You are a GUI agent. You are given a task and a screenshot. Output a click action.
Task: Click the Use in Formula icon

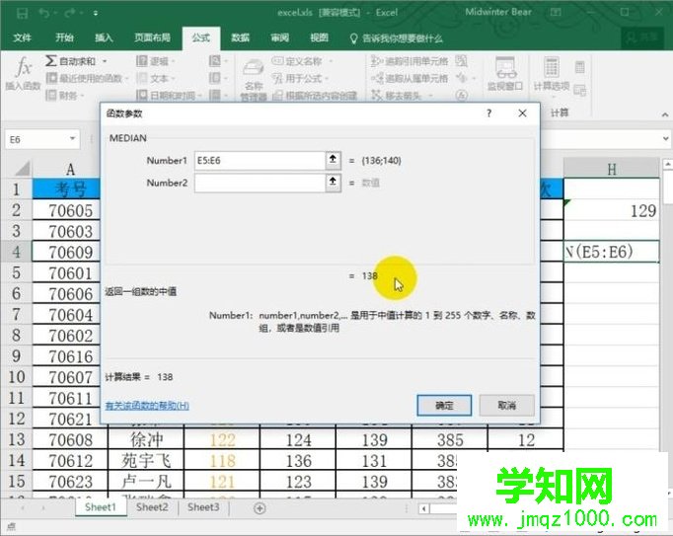pyautogui.click(x=277, y=78)
